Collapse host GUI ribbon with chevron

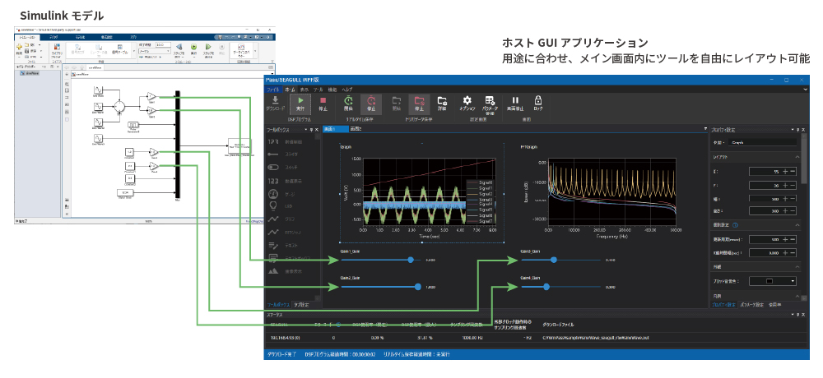coord(807,90)
